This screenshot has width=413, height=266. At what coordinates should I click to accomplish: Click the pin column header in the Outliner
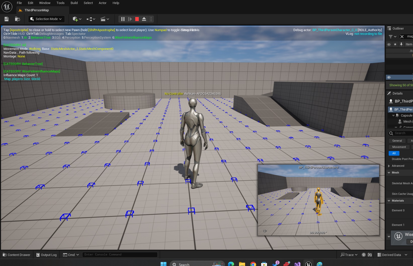pyautogui.click(x=401, y=44)
